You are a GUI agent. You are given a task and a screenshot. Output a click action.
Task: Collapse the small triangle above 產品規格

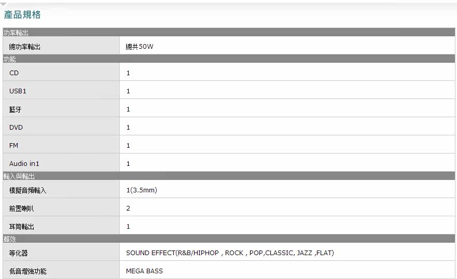[x=4, y=4]
